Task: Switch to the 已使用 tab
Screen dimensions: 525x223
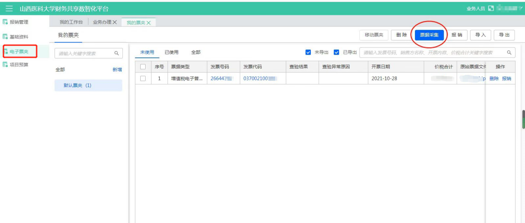Action: (x=171, y=53)
